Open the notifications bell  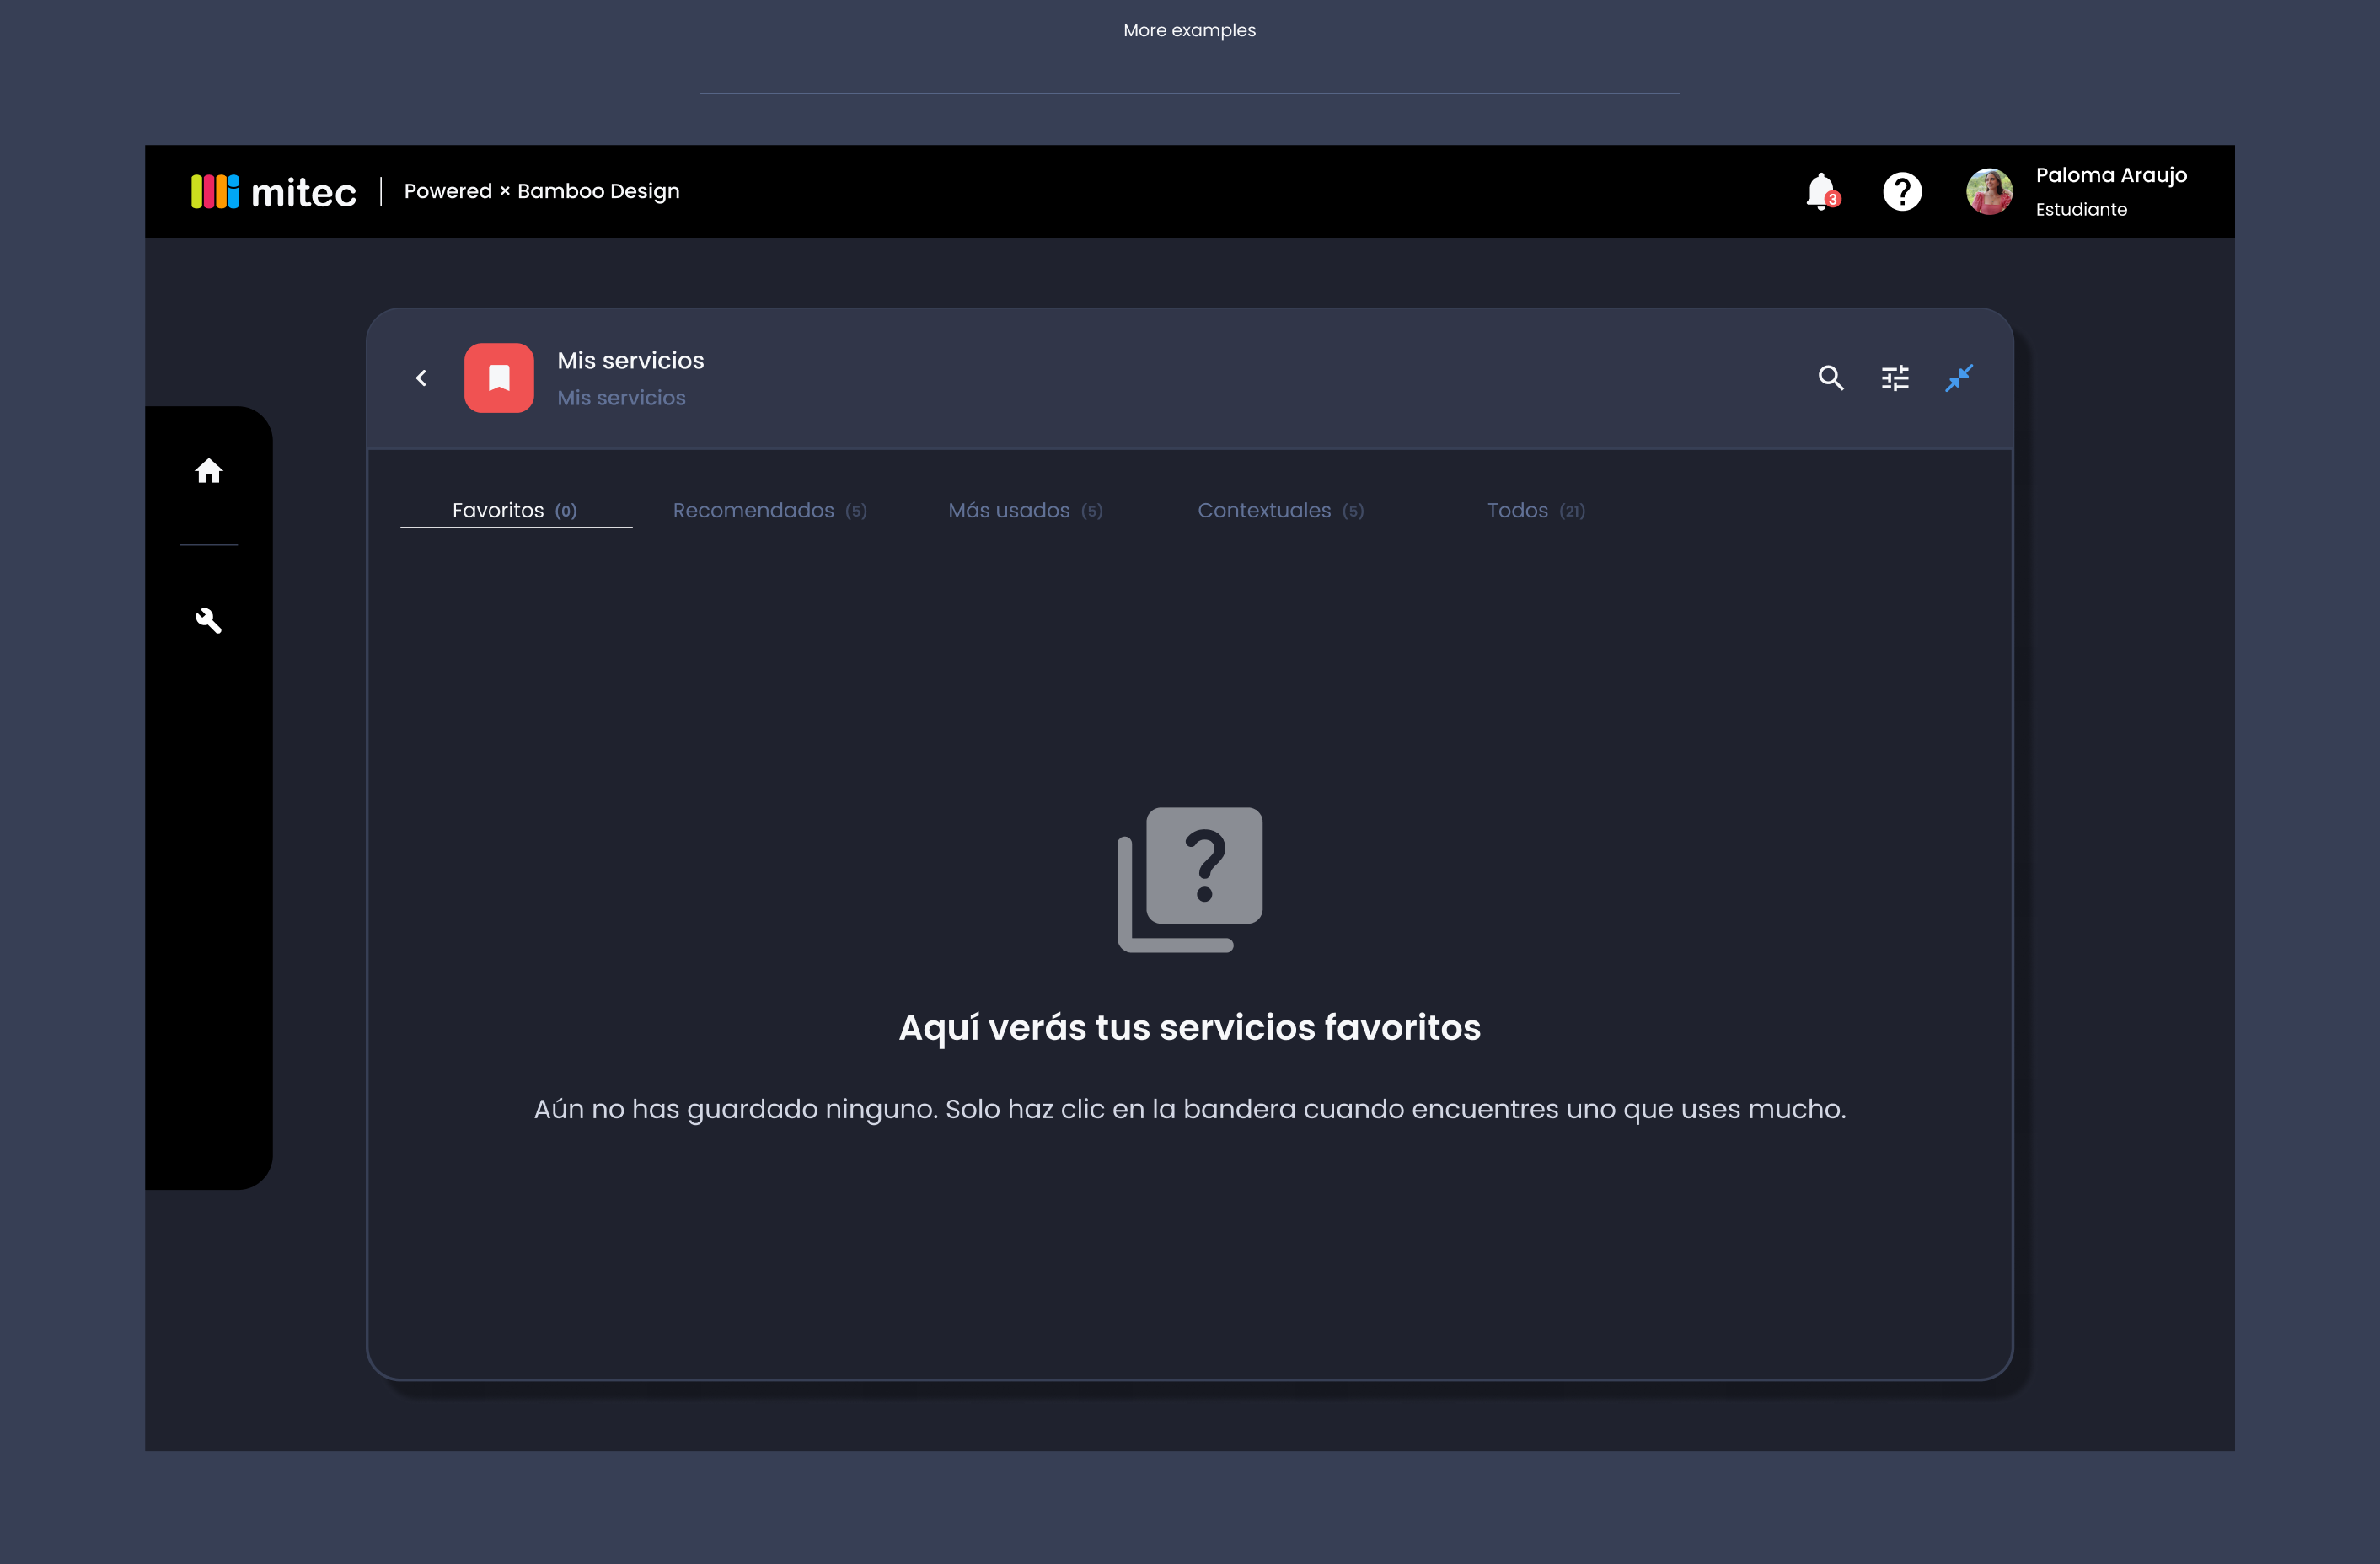[1821, 191]
